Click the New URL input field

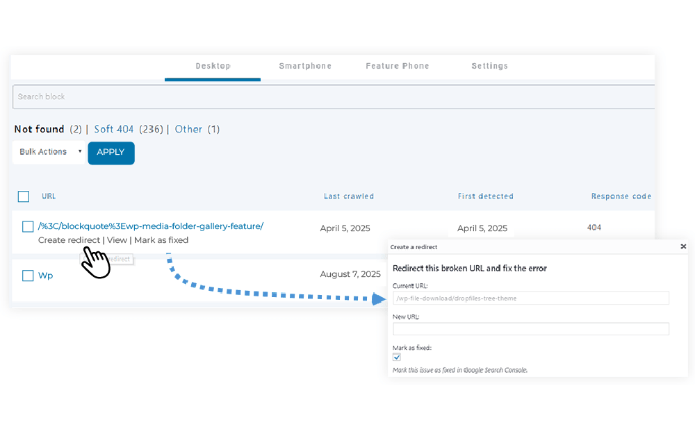pyautogui.click(x=530, y=329)
